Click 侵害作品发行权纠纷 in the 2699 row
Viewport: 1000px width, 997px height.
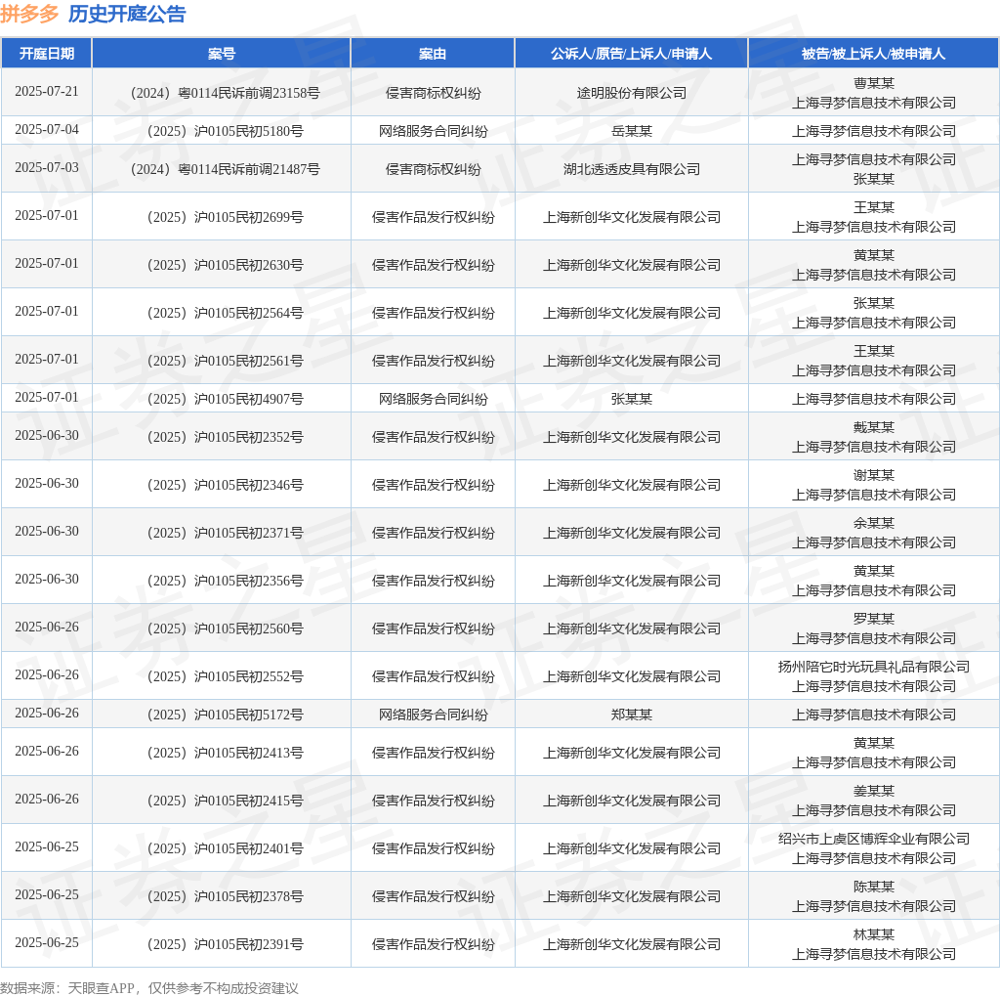[433, 217]
